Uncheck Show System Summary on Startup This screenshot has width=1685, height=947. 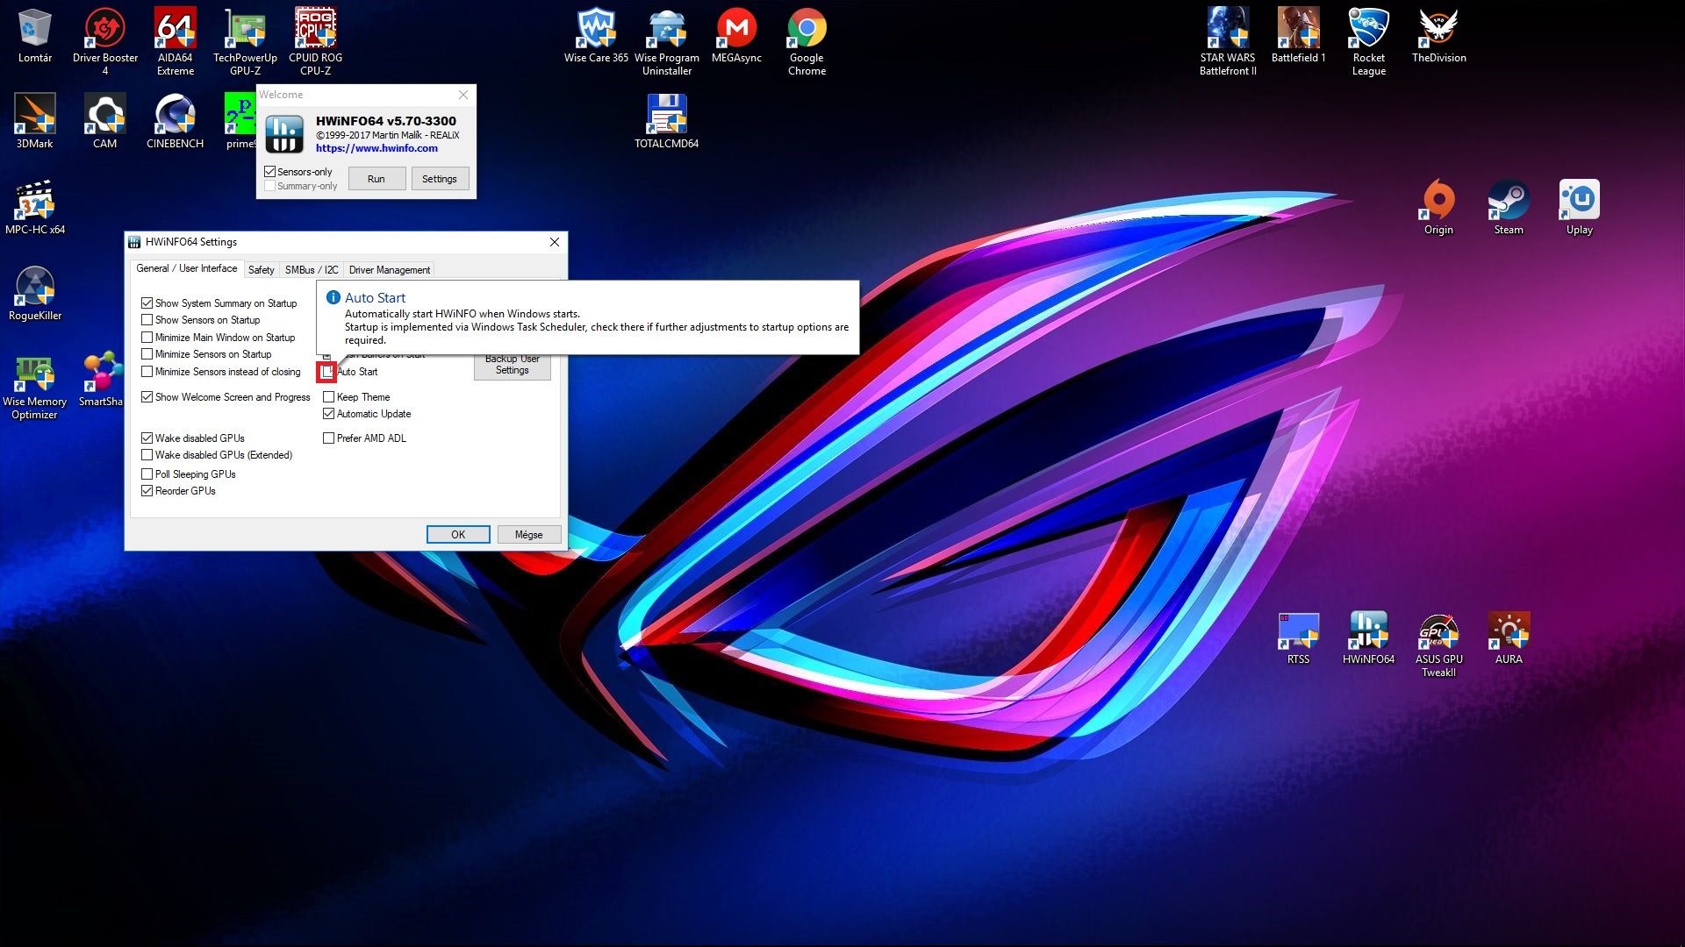click(147, 303)
